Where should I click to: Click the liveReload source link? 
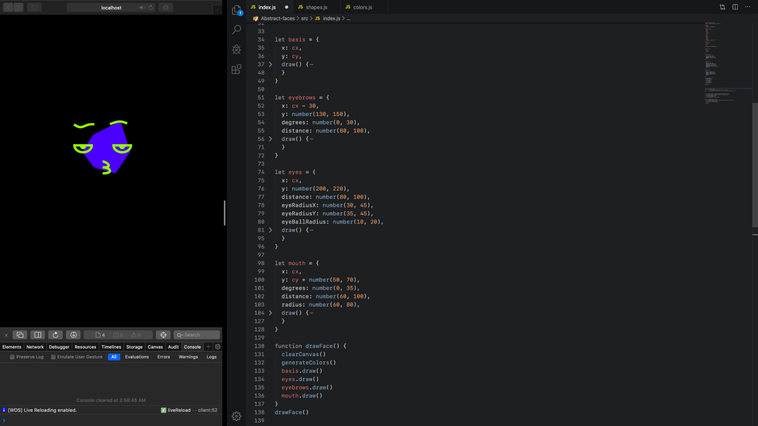[179, 410]
